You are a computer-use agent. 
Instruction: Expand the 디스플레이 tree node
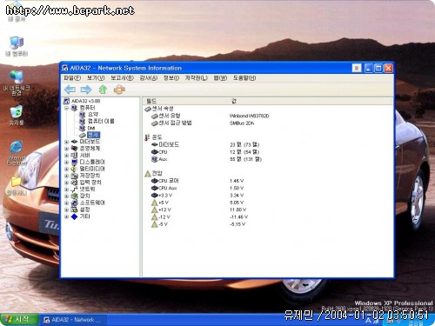pos(66,162)
